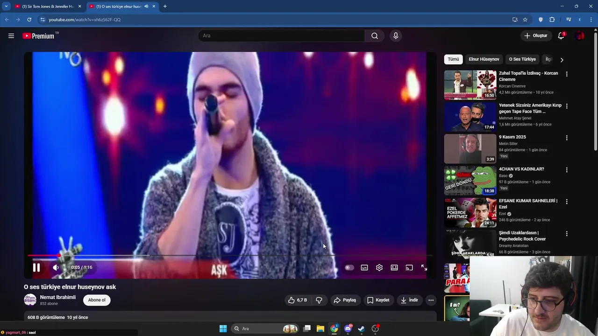The image size is (598, 336).
Task: Dislike the video
Action: pos(319,300)
